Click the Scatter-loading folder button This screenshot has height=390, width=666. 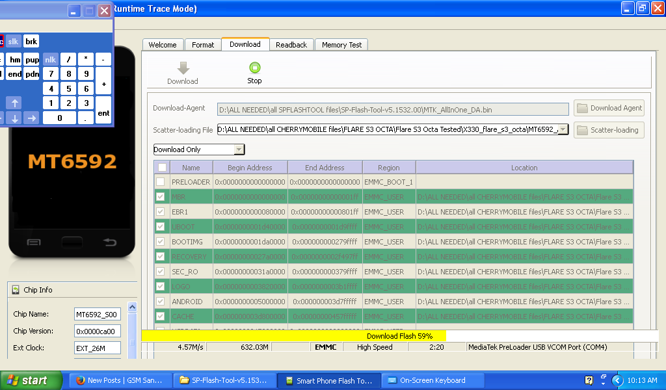(x=609, y=130)
